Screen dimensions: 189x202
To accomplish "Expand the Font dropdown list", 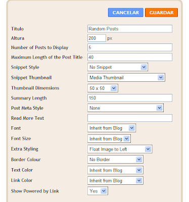I will [x=112, y=128].
